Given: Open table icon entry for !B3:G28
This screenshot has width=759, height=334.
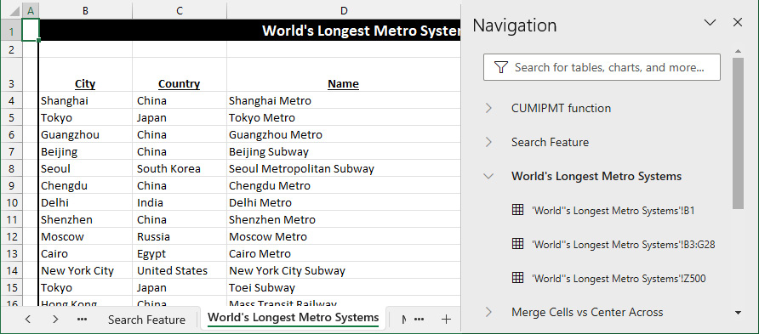Looking at the screenshot, I should [x=517, y=244].
